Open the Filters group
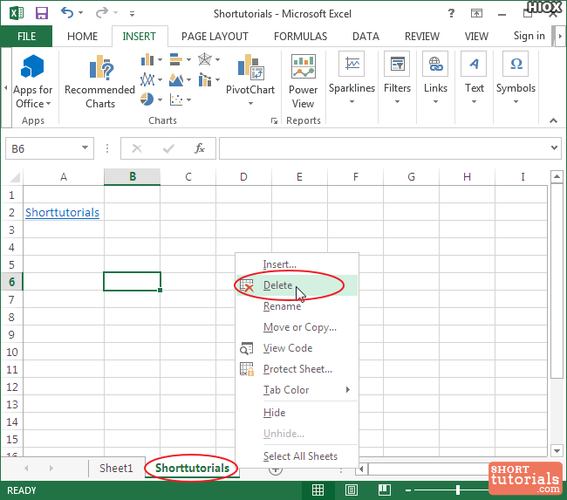The image size is (567, 500). tap(397, 79)
